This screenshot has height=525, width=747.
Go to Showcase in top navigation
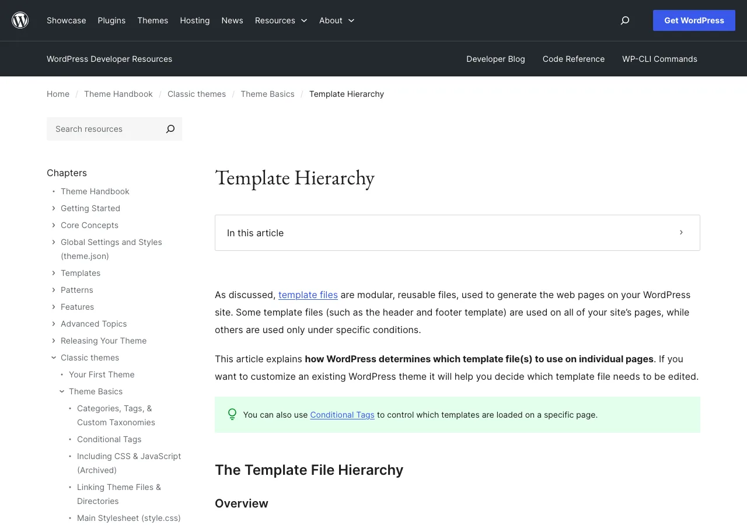click(x=67, y=20)
